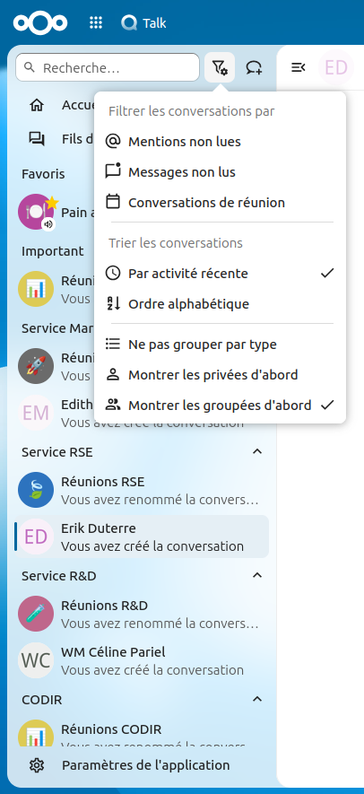
Task: Focus the Recherche search field
Action: click(x=108, y=67)
